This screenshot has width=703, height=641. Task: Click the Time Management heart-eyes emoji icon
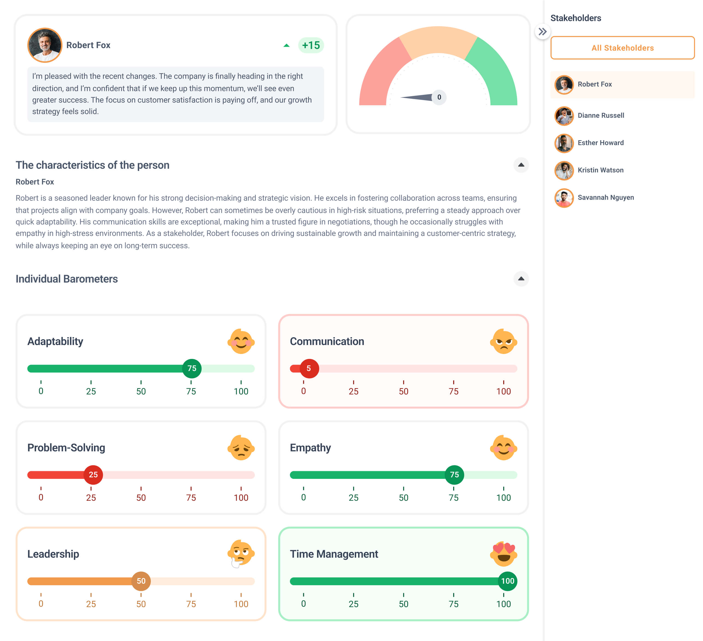point(503,554)
